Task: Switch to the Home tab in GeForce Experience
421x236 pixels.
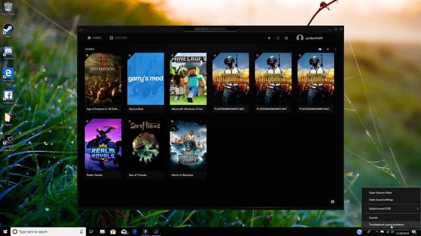Action: (94, 38)
